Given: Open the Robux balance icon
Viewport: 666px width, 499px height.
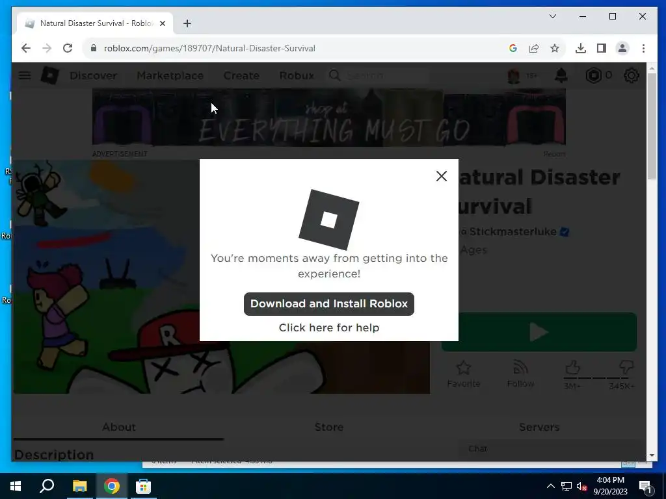Looking at the screenshot, I should (593, 75).
